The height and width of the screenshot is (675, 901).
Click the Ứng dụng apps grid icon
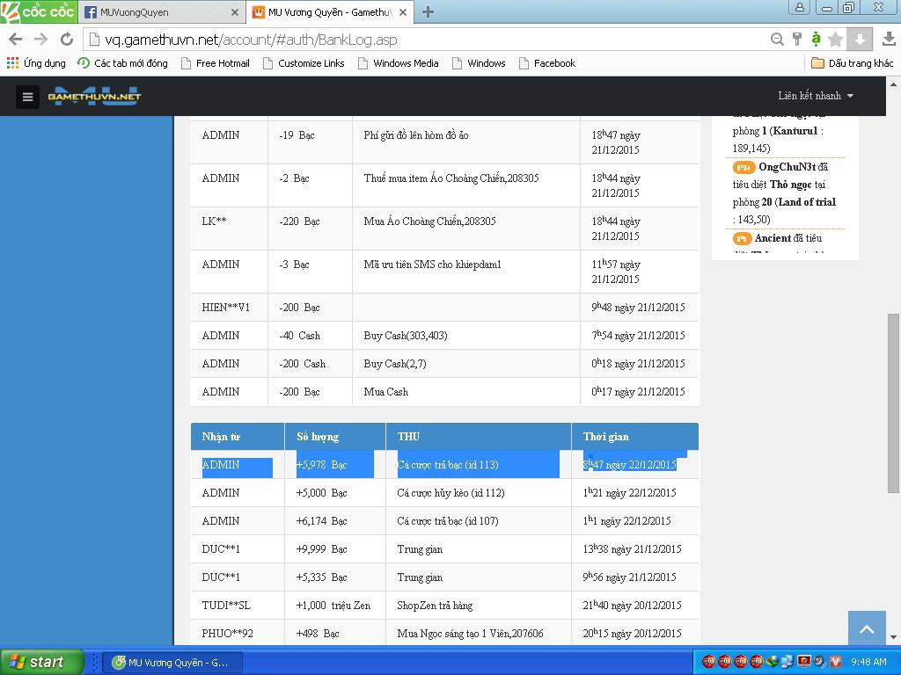[12, 62]
